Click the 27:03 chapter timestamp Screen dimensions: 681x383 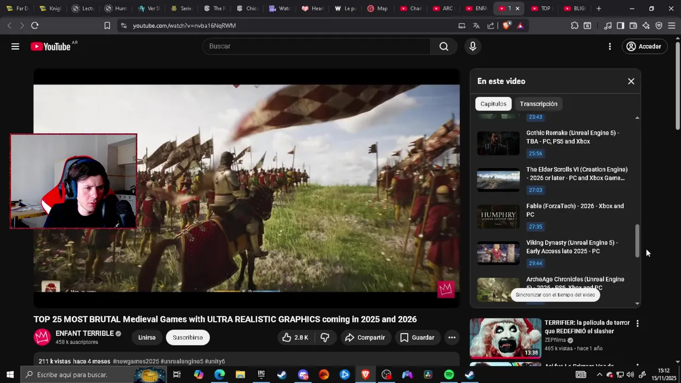535,190
